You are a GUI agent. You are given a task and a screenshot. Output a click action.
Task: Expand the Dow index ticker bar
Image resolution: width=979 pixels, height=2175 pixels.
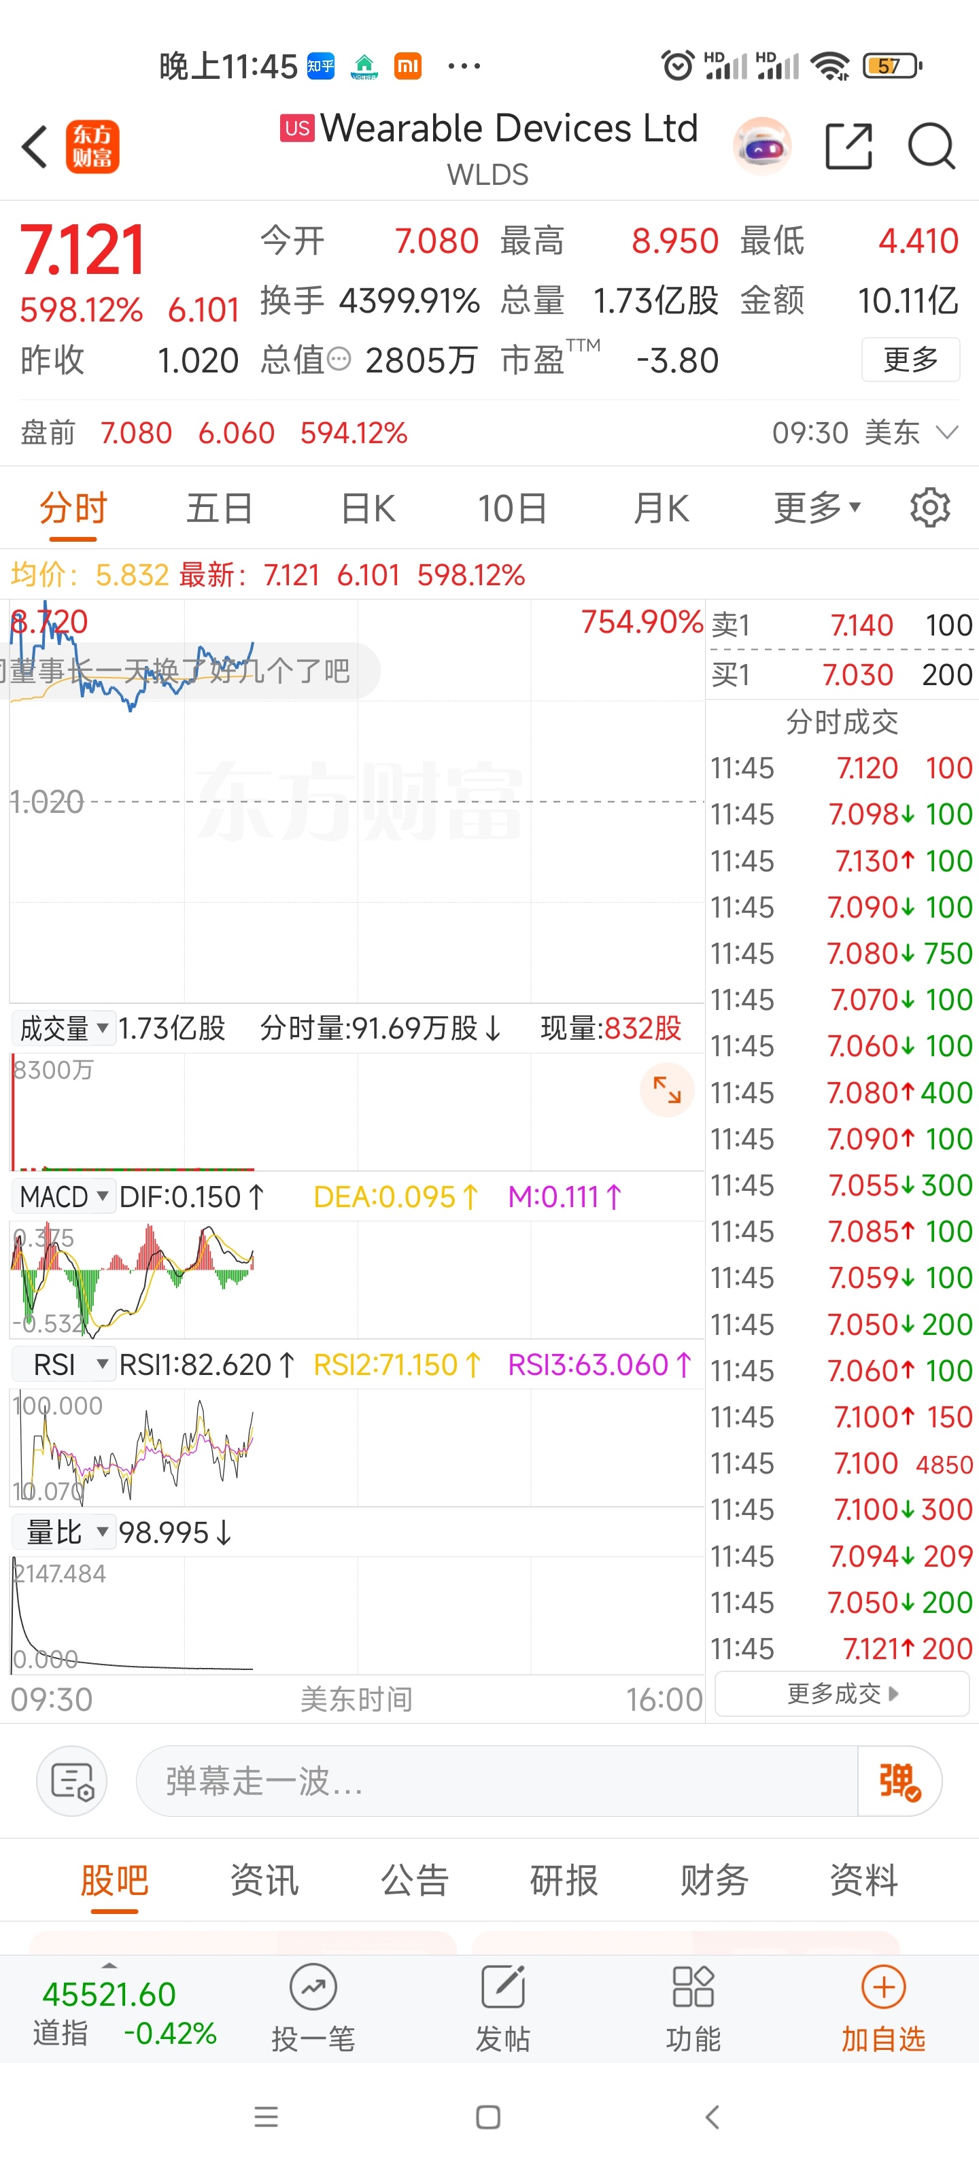click(109, 1966)
